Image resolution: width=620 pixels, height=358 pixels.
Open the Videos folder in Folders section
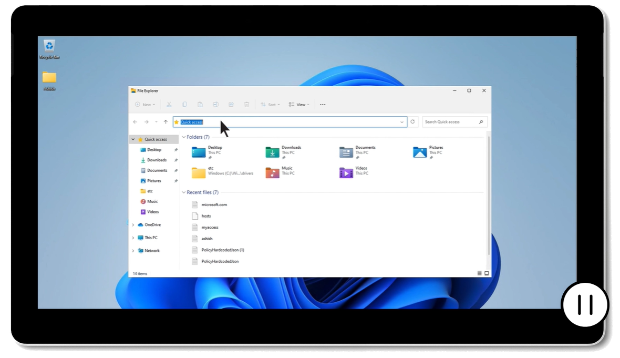[x=346, y=173]
